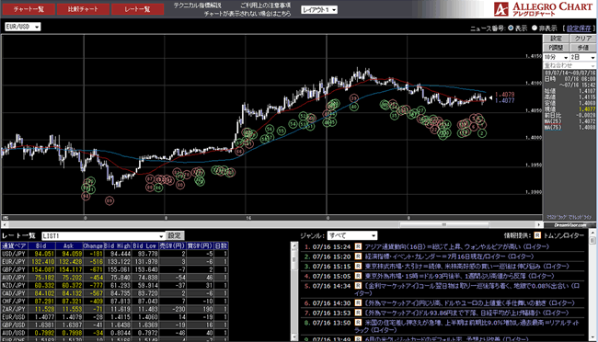Click the Reuters icon on news item 6
Screen dimensions: 598x342
[x=358, y=303]
